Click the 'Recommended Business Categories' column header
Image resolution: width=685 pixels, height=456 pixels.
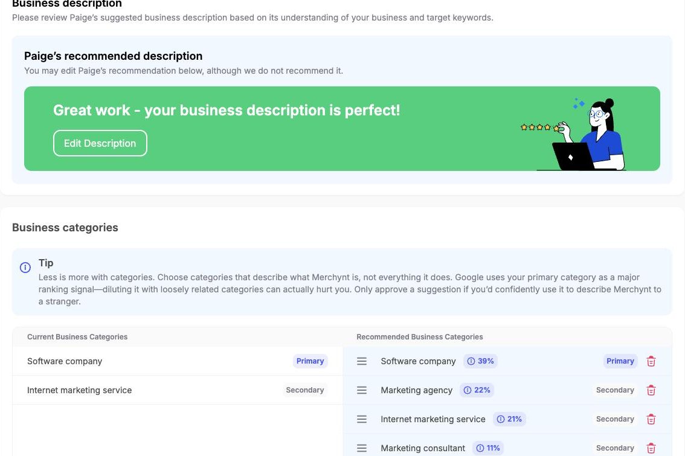point(420,337)
